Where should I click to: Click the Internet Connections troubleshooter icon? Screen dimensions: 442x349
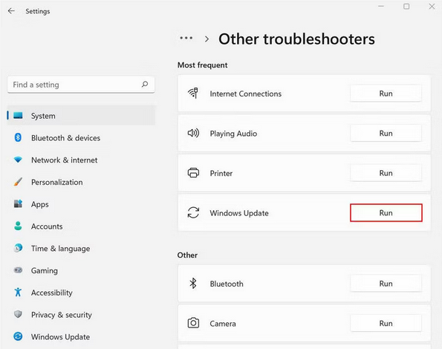click(193, 94)
